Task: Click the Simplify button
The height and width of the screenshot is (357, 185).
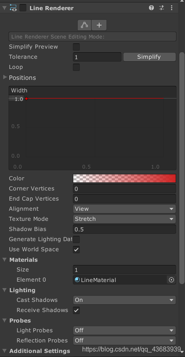Action: 149,57
